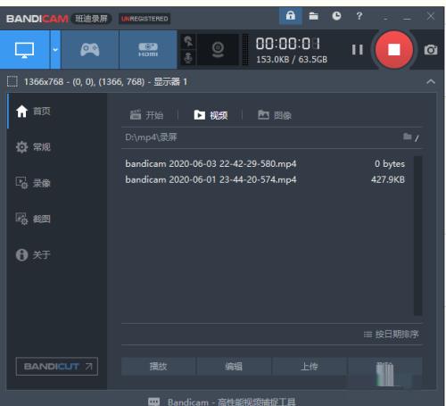Collapse panel with the chevron up arrow

tap(431, 81)
